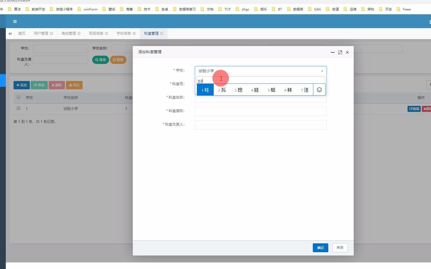Click the orange 重置 reset button
431x269 pixels.
(118, 60)
